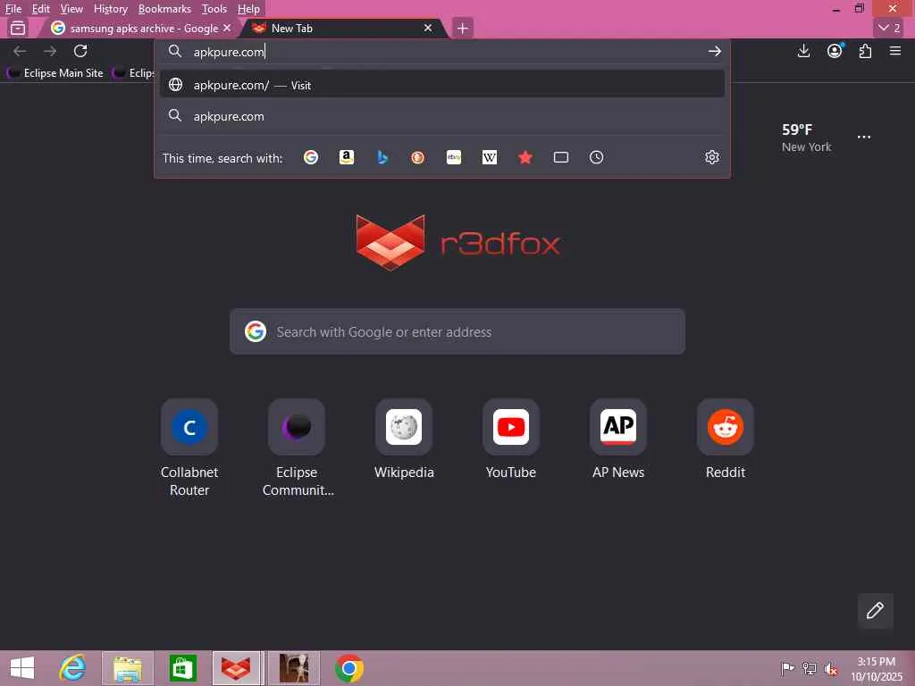
Task: Open the account profile icon
Action: click(x=835, y=51)
